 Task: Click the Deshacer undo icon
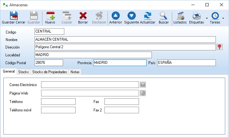pos(99,16)
